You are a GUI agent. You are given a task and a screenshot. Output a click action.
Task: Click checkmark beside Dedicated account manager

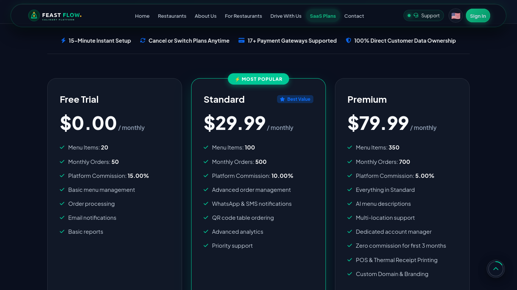tap(350, 231)
